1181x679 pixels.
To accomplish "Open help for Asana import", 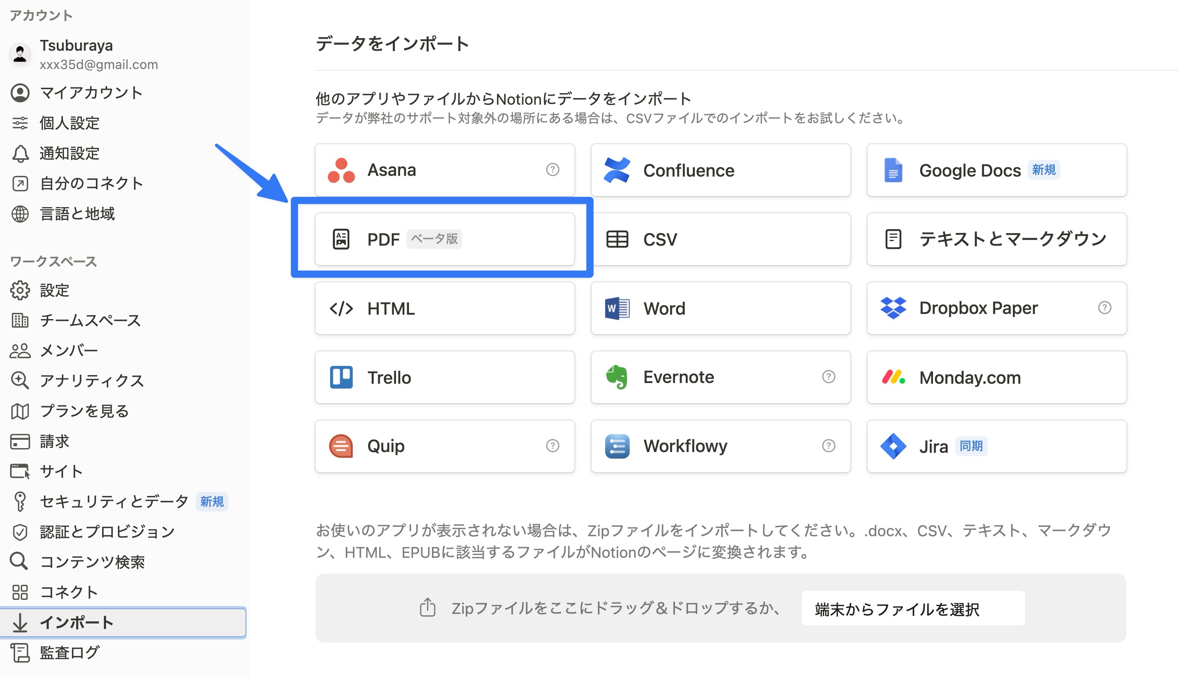I will coord(552,169).
